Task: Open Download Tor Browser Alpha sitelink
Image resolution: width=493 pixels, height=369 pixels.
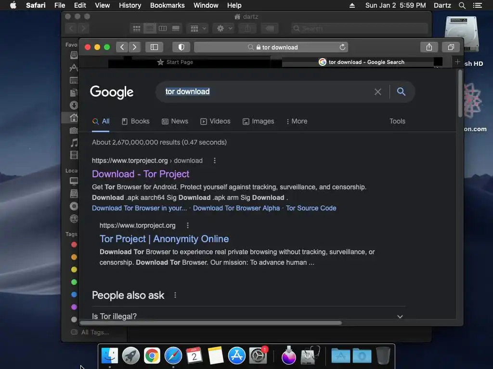Action: [x=236, y=209]
